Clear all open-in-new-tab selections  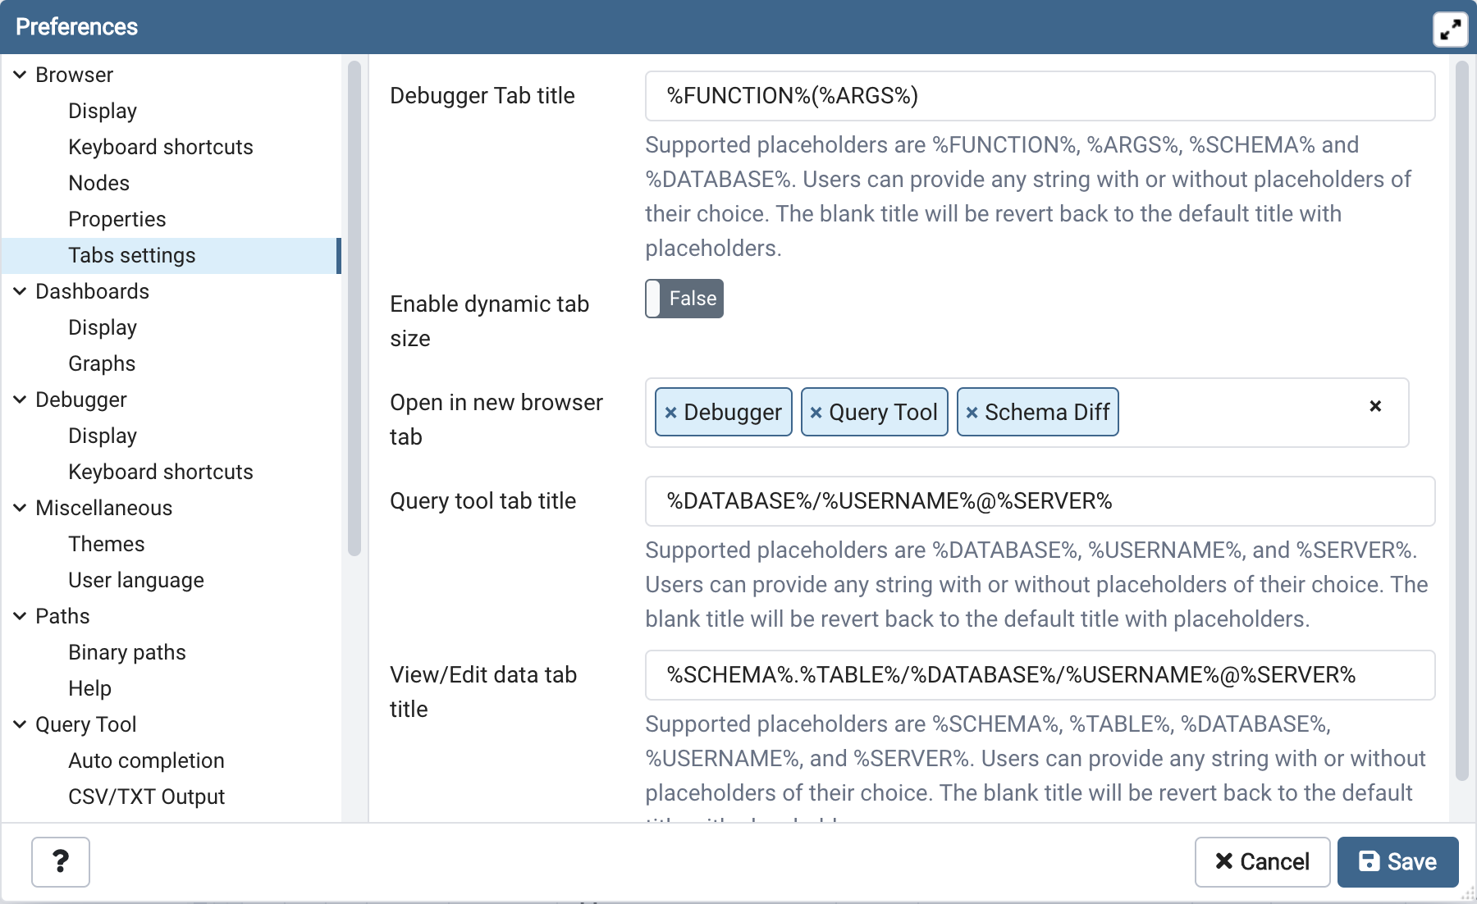click(1375, 406)
